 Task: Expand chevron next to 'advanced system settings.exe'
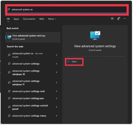click(x=56, y=98)
